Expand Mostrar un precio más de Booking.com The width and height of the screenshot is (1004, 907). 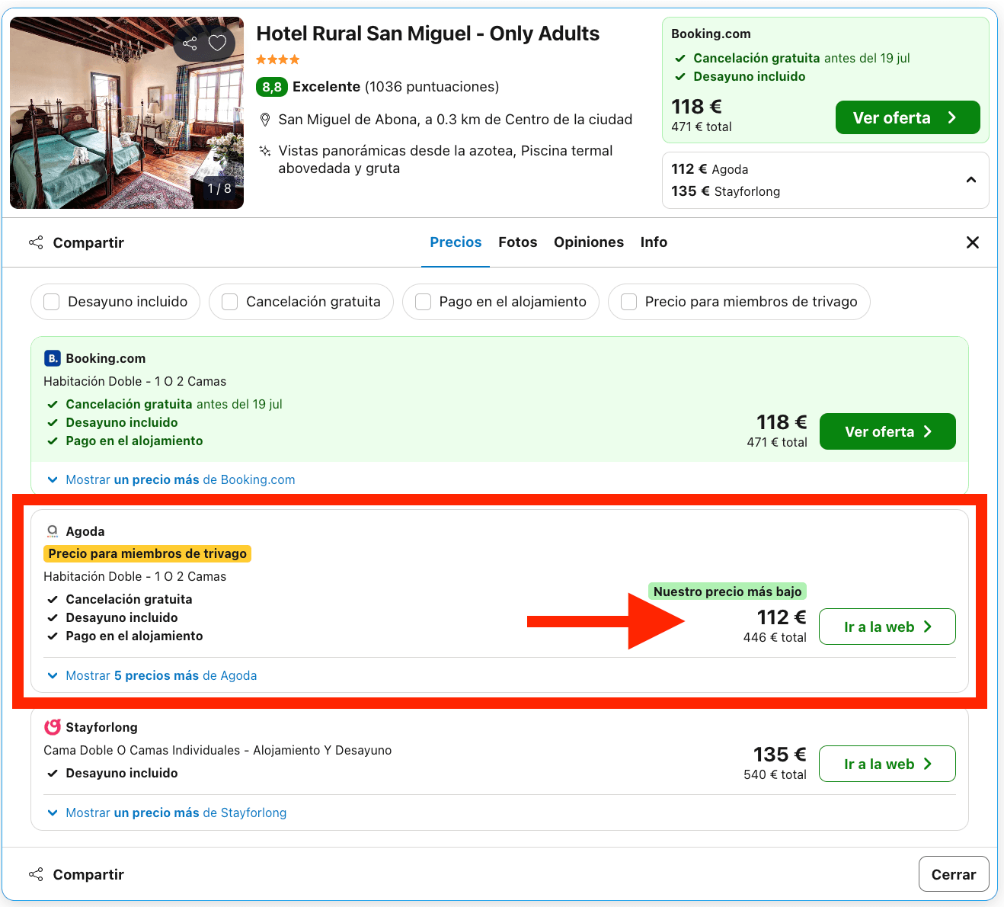pos(171,479)
